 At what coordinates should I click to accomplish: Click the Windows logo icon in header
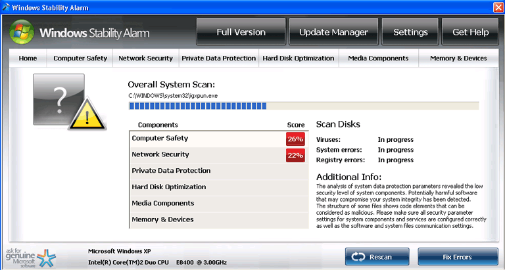(x=22, y=32)
